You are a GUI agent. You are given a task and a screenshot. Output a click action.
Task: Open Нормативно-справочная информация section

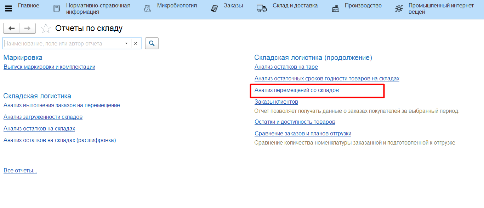pos(98,8)
